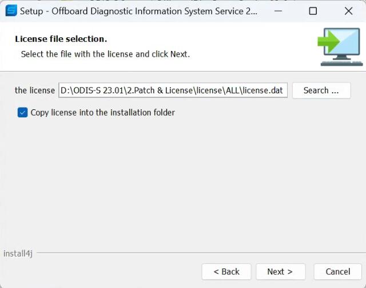366x288 pixels.
Task: Uncheck Copy license into installation folder checkbox
Action: pos(23,112)
